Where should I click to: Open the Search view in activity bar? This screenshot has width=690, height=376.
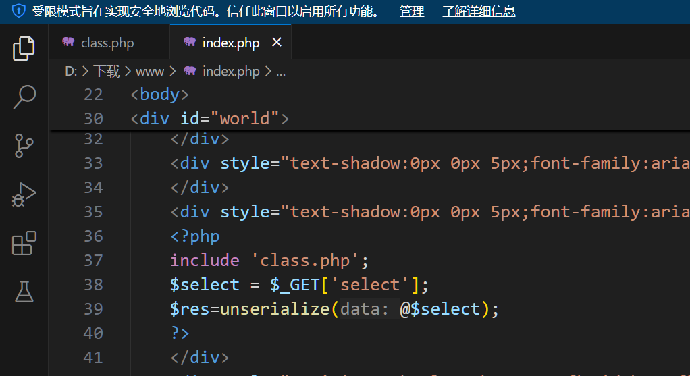(24, 97)
